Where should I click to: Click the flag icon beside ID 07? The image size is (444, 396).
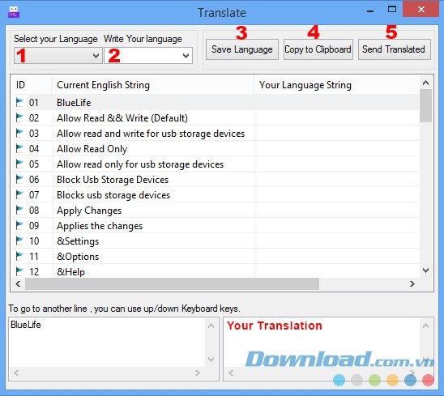point(19,194)
